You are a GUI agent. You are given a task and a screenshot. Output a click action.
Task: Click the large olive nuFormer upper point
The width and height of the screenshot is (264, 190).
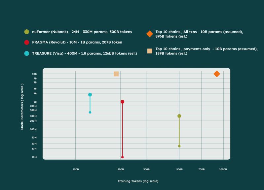179,116
